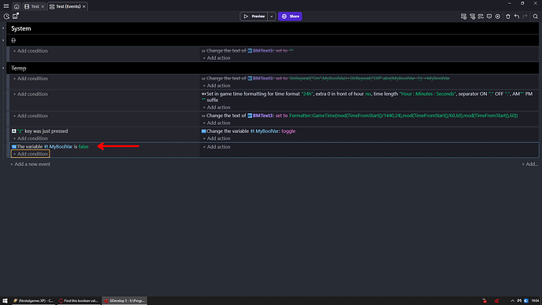
Task: Redo the last undone change
Action: [525, 17]
